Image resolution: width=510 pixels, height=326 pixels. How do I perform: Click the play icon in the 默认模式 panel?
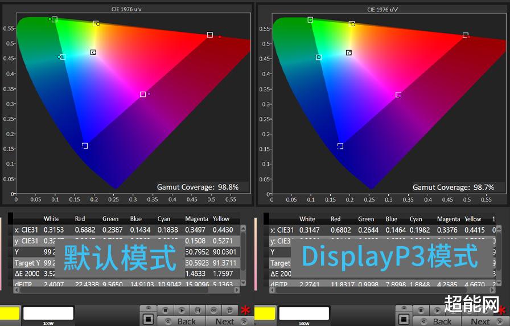(x=182, y=311)
